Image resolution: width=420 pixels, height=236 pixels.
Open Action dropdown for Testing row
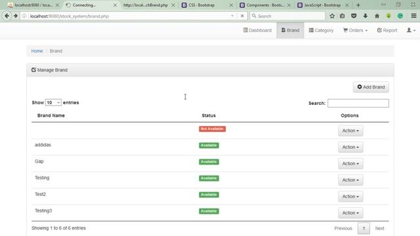pyautogui.click(x=350, y=180)
